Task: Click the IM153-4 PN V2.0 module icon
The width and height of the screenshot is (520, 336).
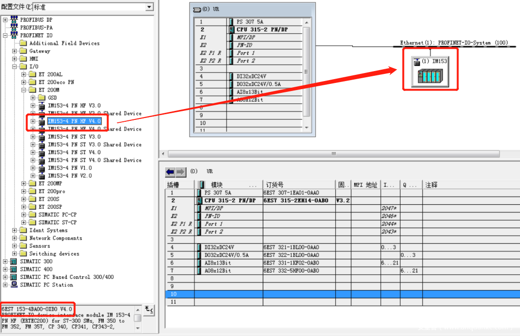Action: click(x=42, y=176)
